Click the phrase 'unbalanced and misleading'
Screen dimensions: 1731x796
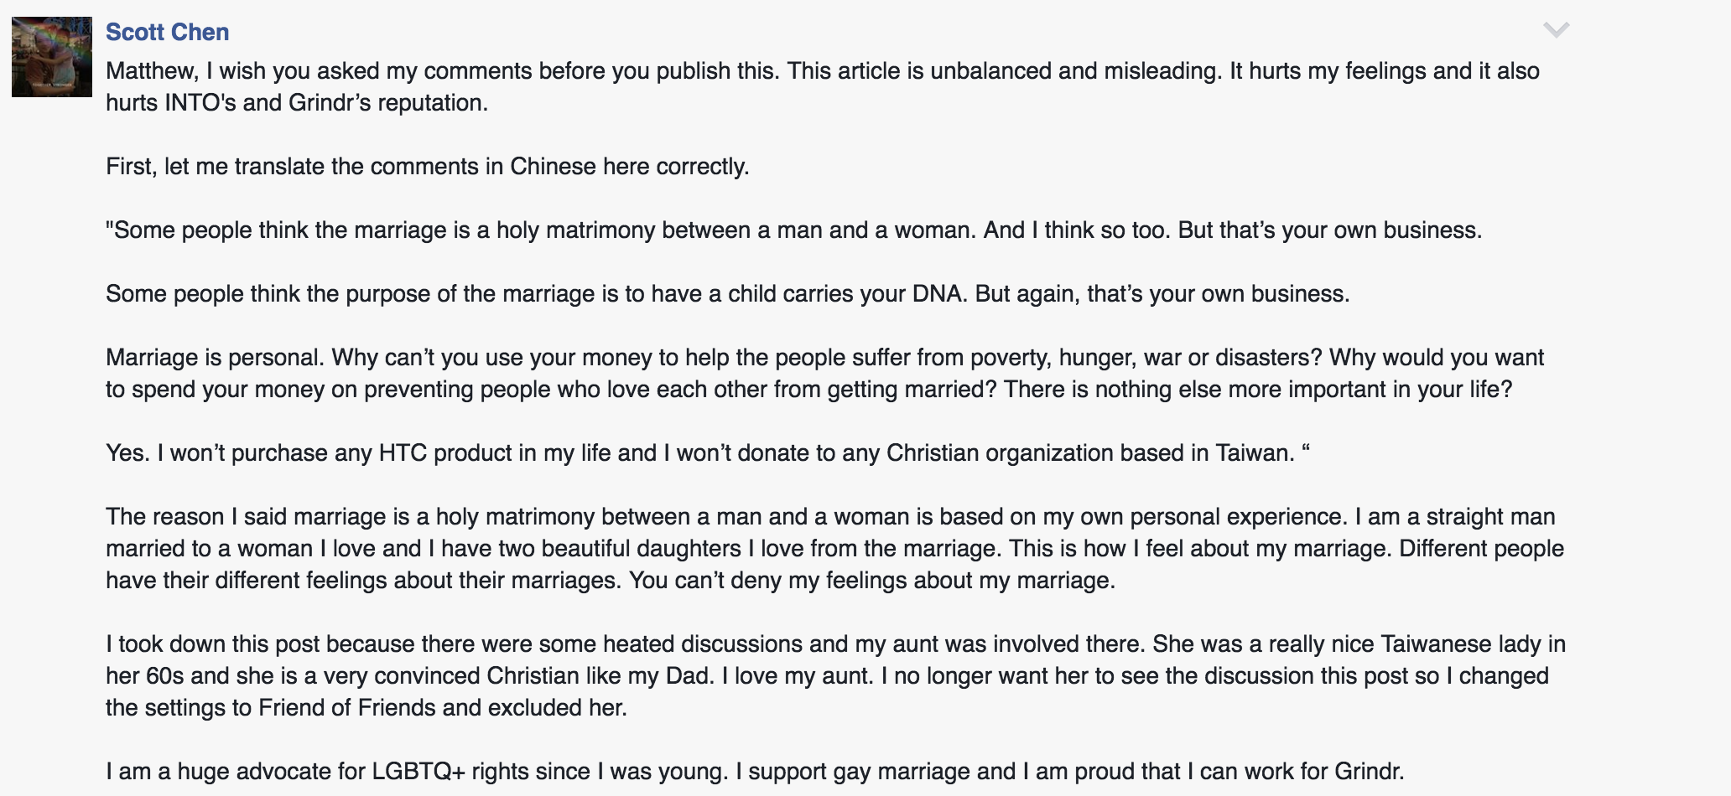point(1074,70)
